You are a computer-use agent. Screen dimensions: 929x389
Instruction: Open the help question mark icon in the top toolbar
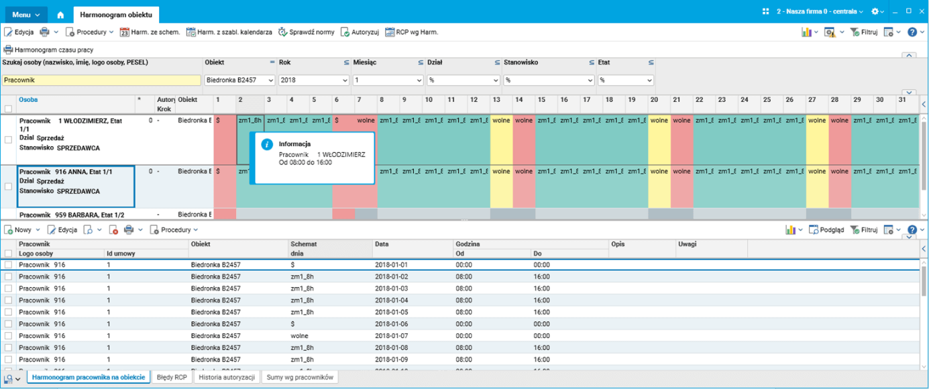pyautogui.click(x=912, y=32)
